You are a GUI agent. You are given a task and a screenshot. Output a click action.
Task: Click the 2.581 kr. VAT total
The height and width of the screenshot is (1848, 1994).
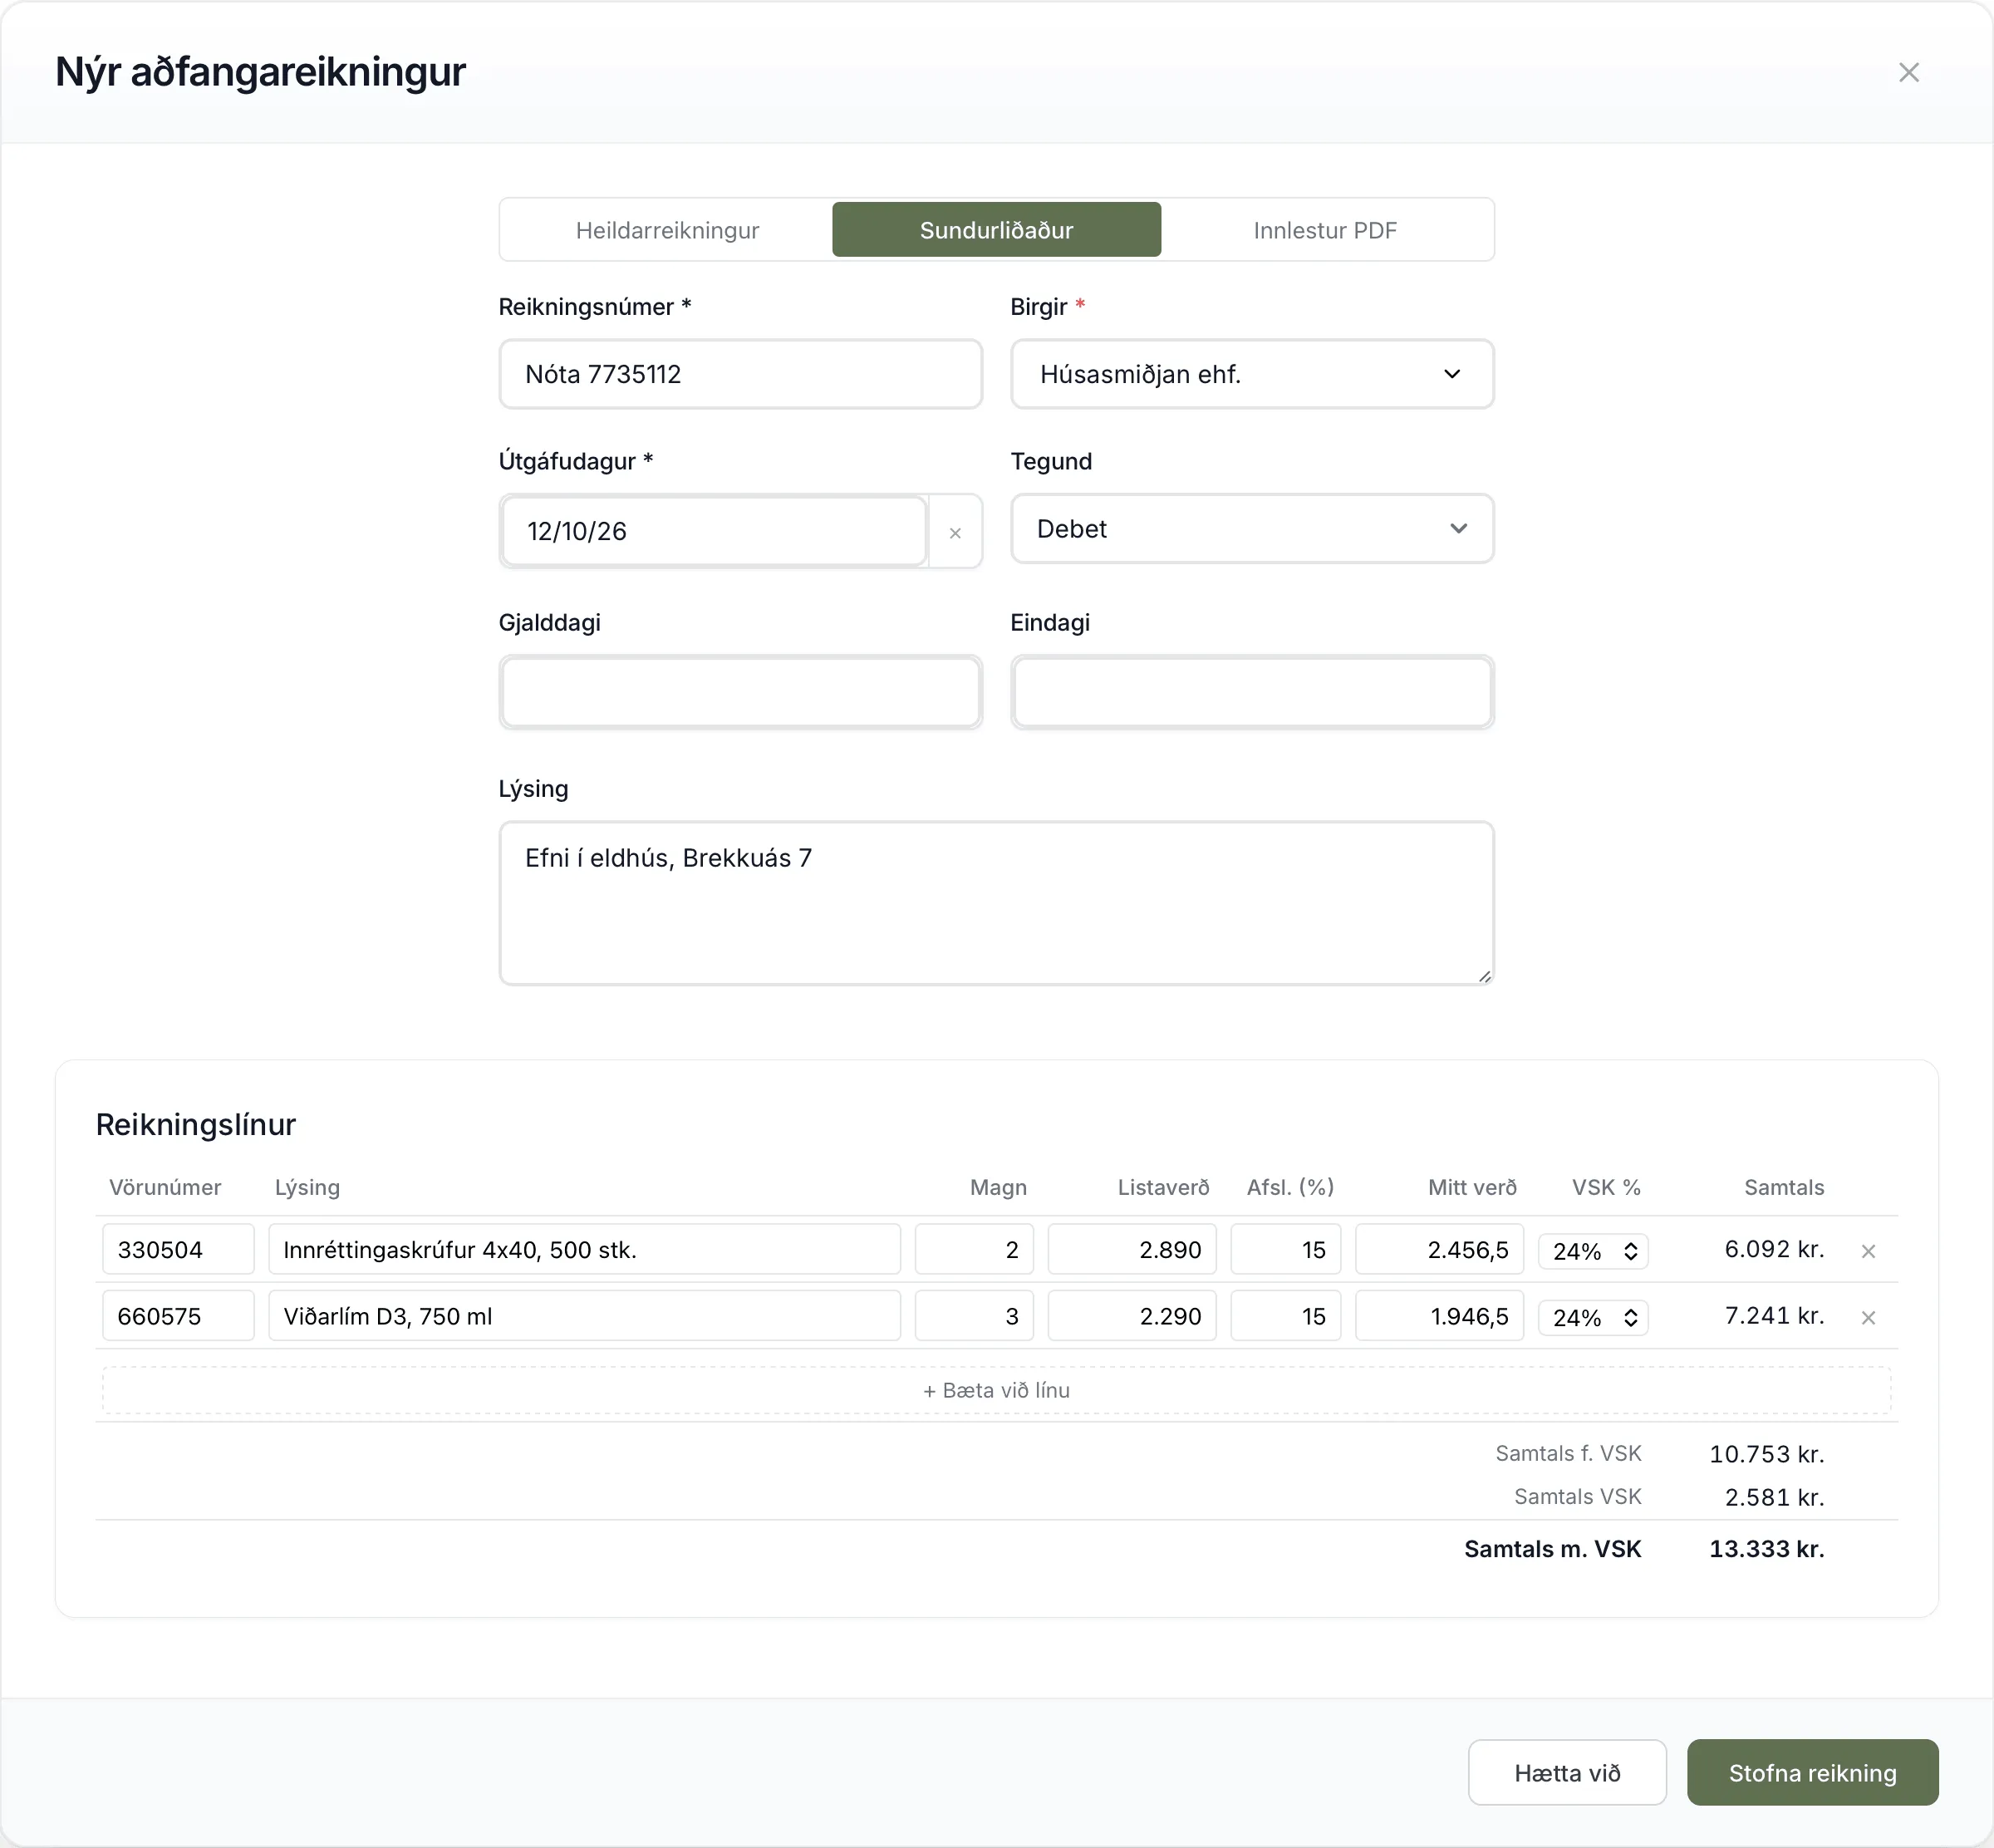click(1774, 1497)
